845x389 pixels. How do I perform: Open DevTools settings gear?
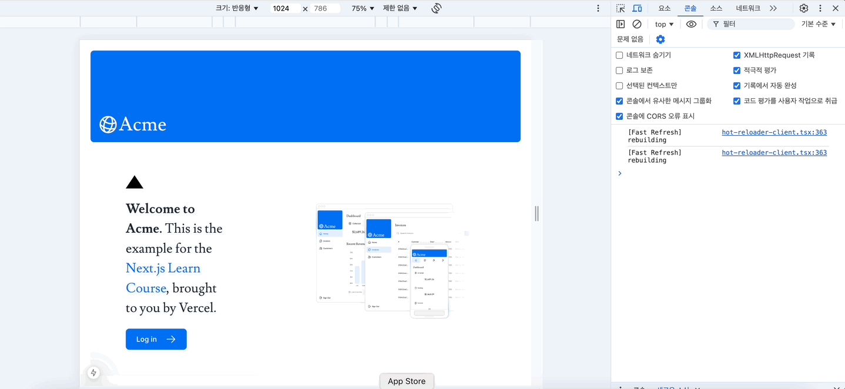tap(804, 8)
